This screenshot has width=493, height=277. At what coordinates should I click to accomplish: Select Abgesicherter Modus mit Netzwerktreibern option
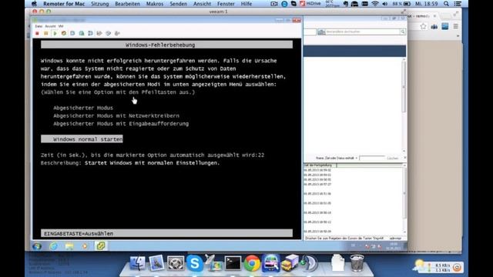116,116
